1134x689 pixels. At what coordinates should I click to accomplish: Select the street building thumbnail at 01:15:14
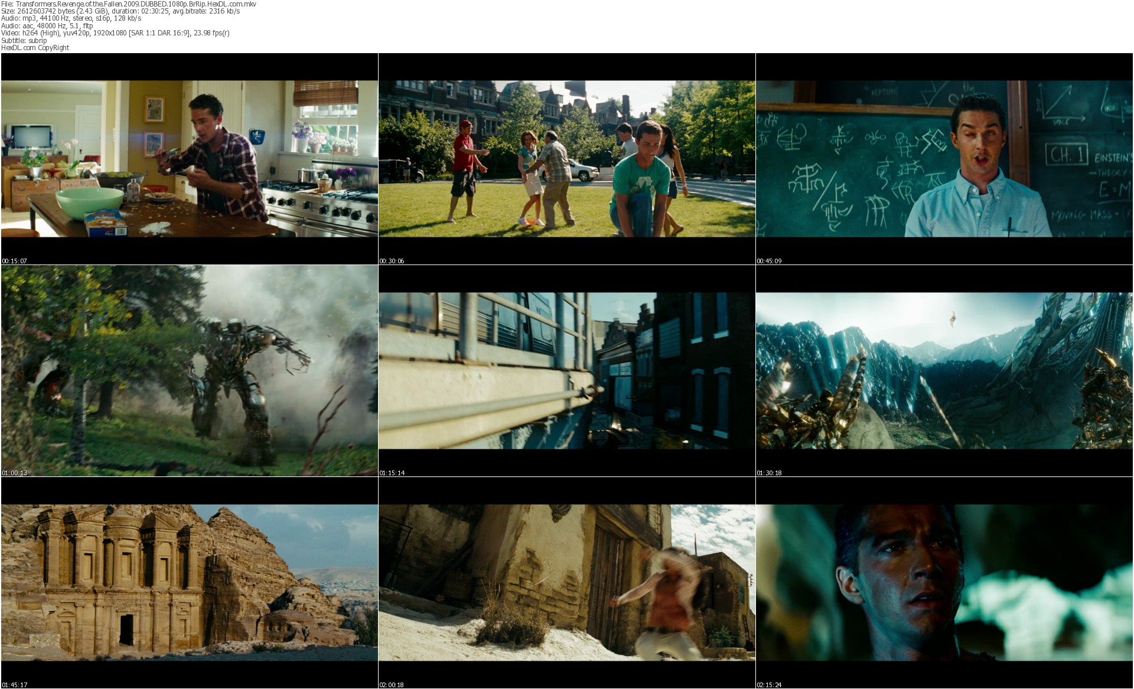coord(566,370)
